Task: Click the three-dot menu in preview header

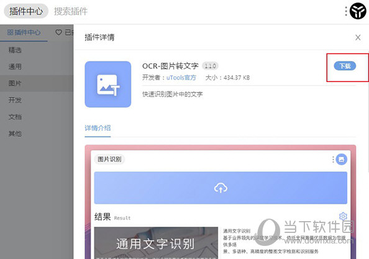Action: click(333, 159)
